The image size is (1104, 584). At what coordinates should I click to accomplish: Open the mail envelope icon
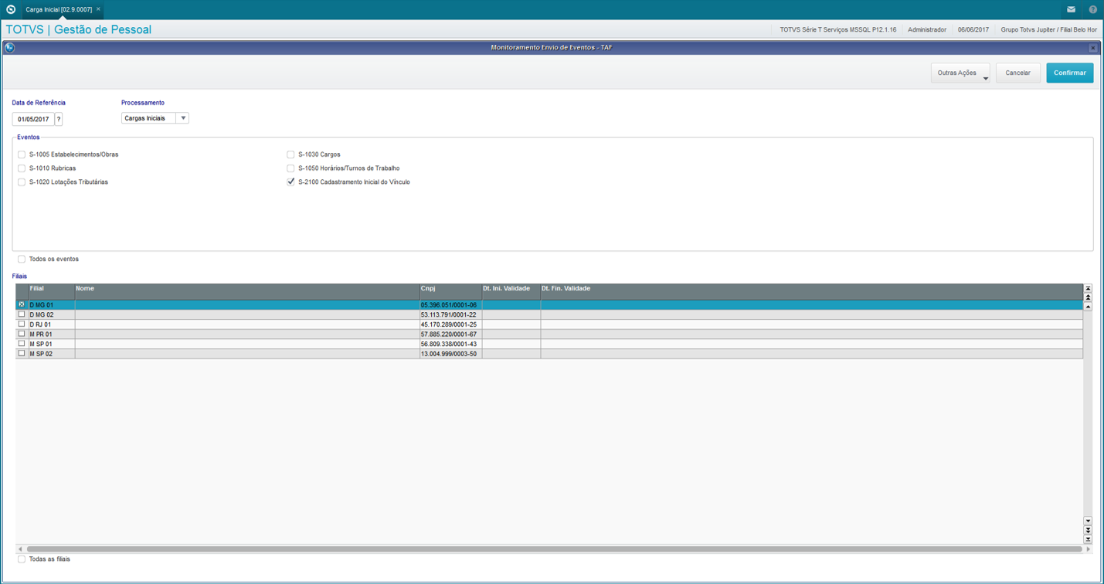1071,9
